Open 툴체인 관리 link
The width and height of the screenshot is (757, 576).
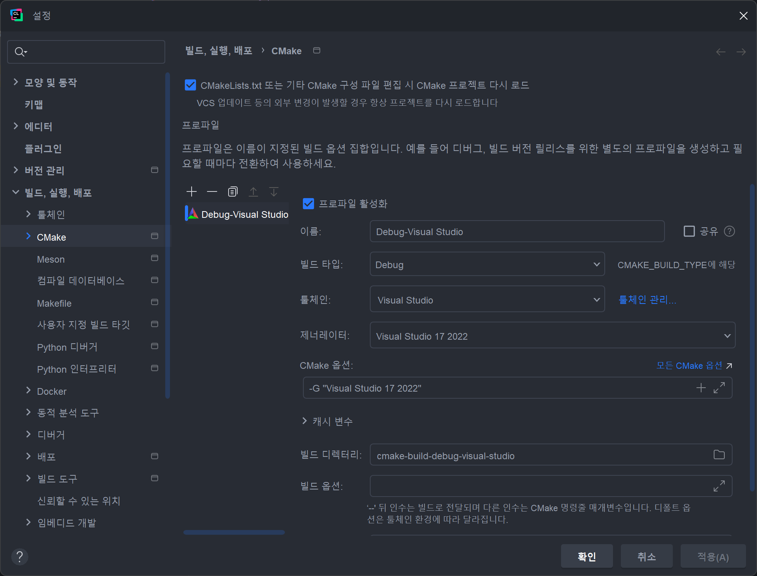coord(647,300)
